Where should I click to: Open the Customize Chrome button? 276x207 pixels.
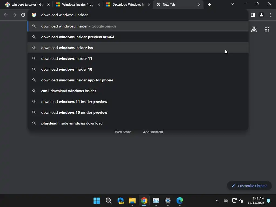tap(249, 186)
